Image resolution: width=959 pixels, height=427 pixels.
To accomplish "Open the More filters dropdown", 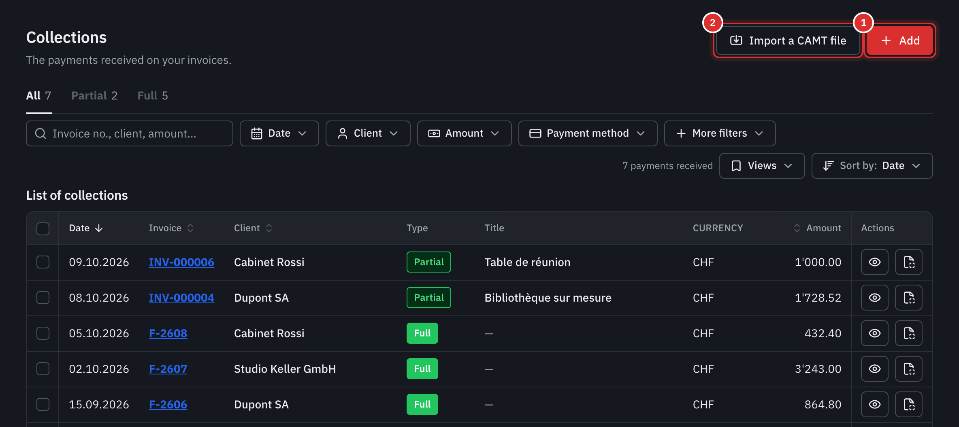I will tap(720, 133).
